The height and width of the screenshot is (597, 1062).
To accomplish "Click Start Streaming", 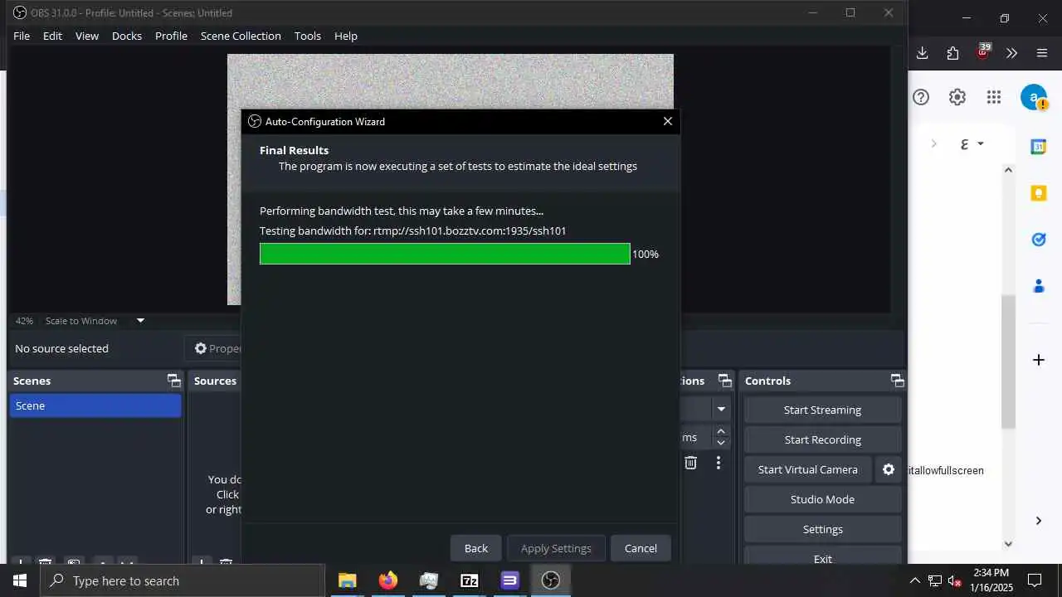I will point(822,410).
